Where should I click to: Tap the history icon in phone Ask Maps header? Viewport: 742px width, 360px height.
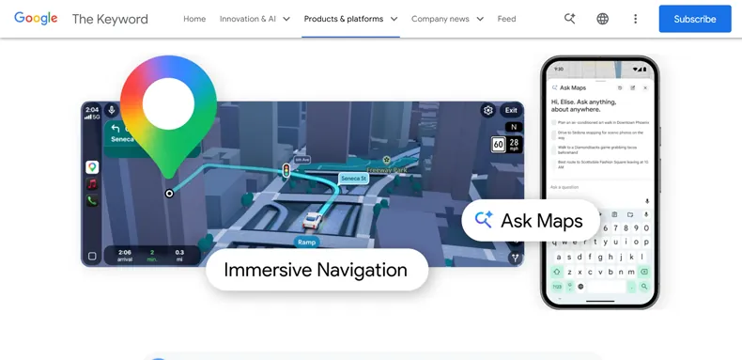pyautogui.click(x=620, y=87)
